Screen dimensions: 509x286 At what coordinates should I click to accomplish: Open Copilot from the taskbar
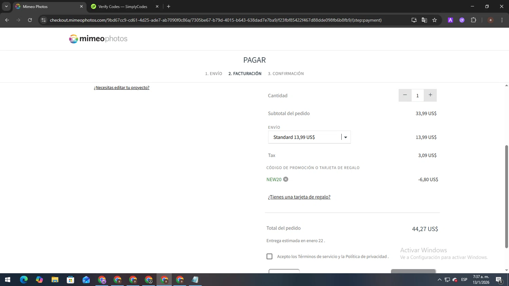pos(39,280)
